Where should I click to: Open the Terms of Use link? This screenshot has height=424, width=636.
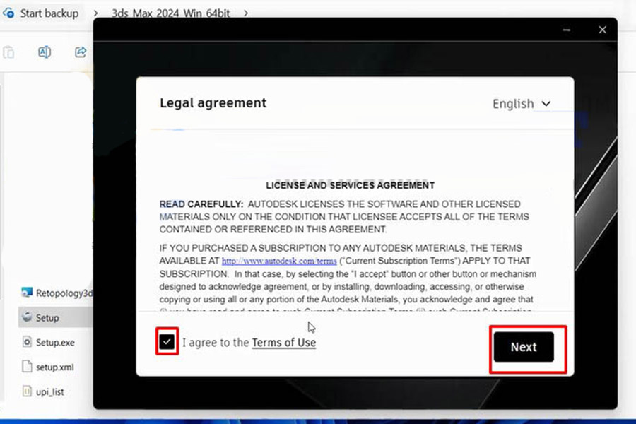283,343
